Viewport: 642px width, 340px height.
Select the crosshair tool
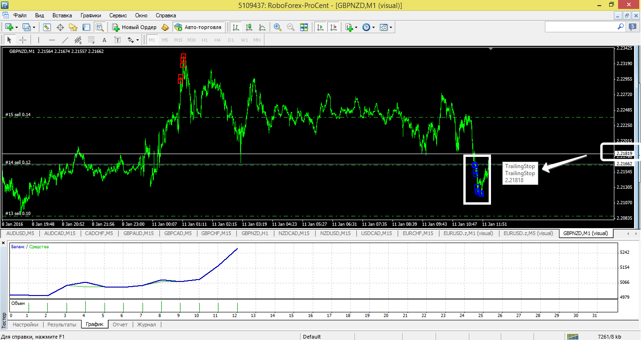coord(23,40)
